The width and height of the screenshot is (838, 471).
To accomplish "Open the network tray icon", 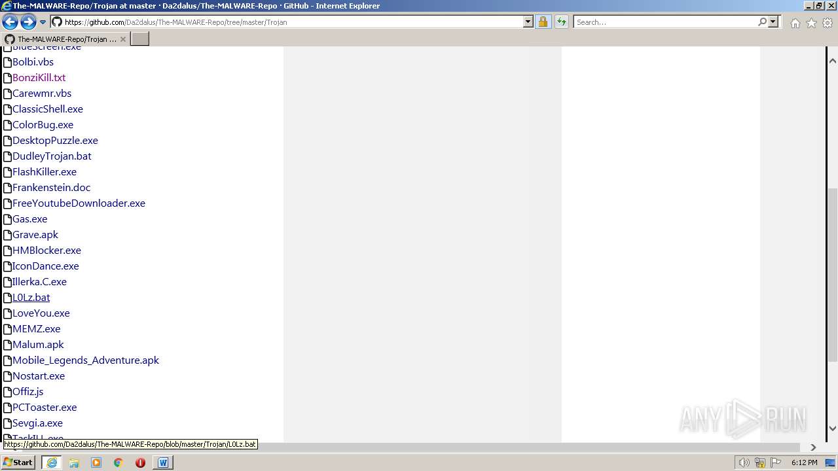I will (760, 463).
